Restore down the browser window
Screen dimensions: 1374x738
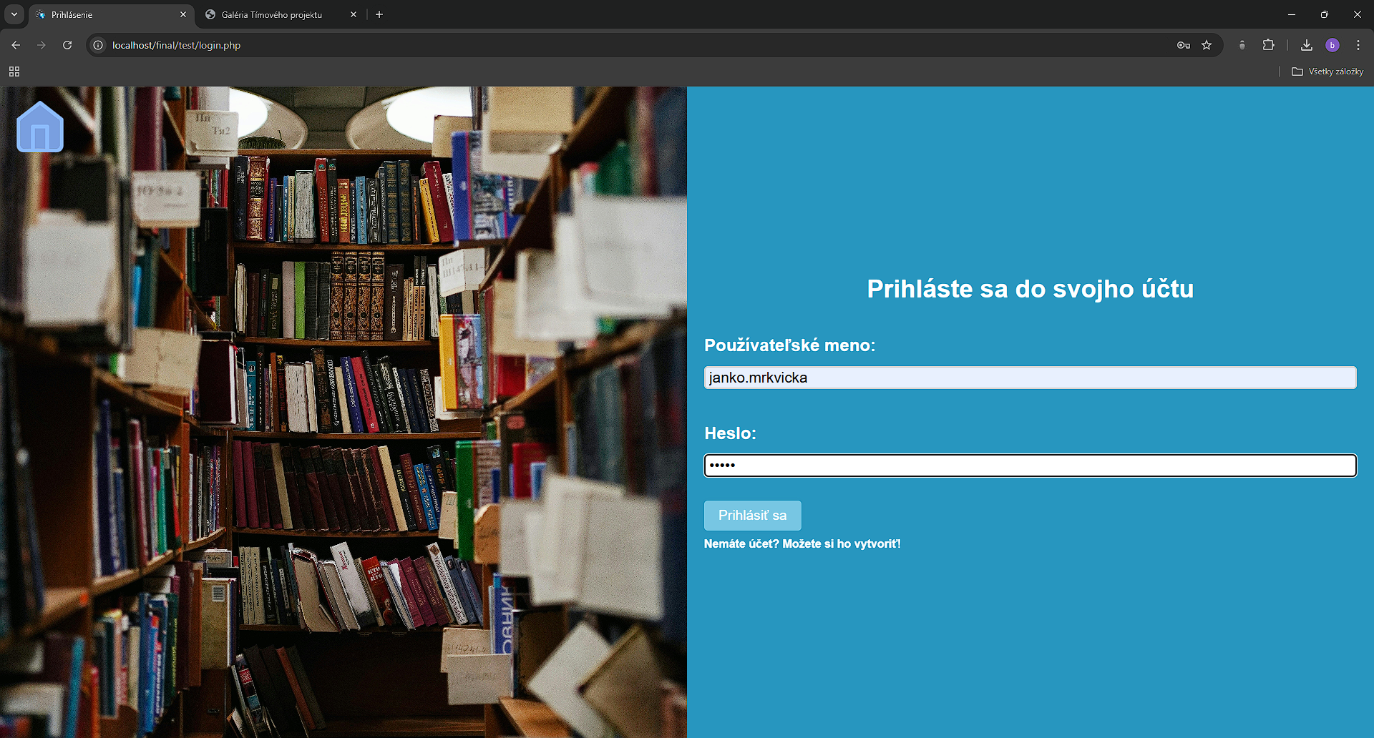[x=1325, y=14]
